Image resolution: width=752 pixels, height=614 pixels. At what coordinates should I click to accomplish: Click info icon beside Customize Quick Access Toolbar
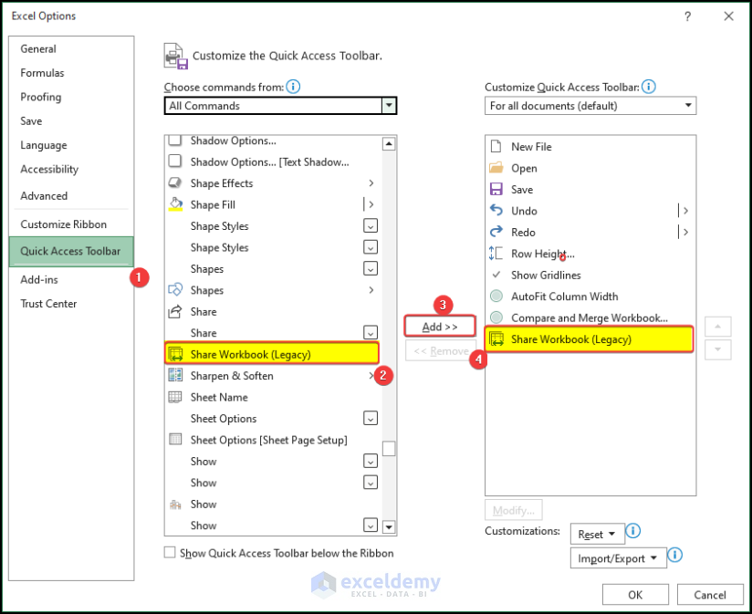click(x=648, y=87)
